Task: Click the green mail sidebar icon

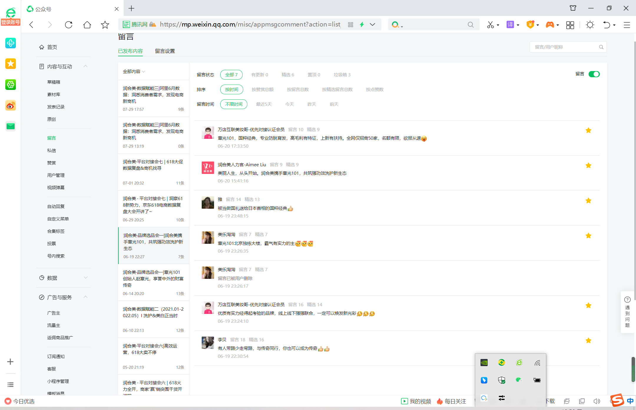Action: click(x=11, y=126)
